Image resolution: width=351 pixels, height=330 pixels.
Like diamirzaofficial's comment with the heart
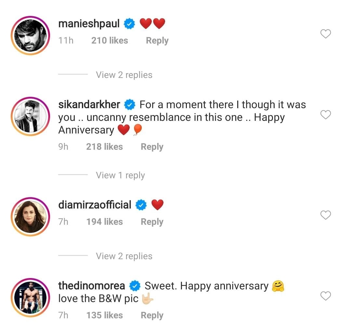[x=325, y=215]
